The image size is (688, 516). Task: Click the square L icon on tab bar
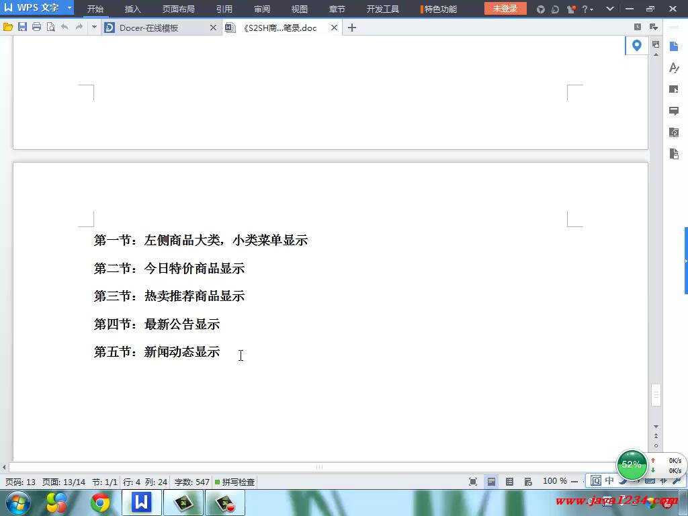click(638, 27)
